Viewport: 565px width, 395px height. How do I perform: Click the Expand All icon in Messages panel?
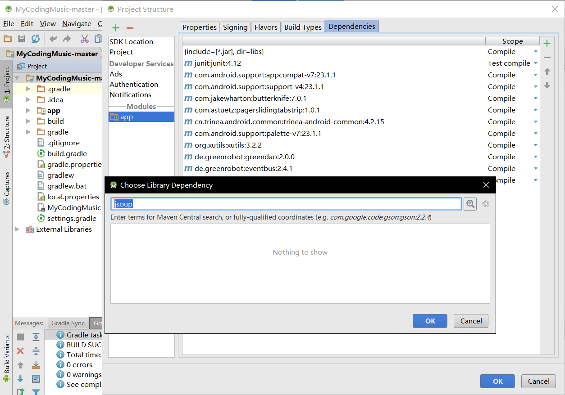point(36,337)
